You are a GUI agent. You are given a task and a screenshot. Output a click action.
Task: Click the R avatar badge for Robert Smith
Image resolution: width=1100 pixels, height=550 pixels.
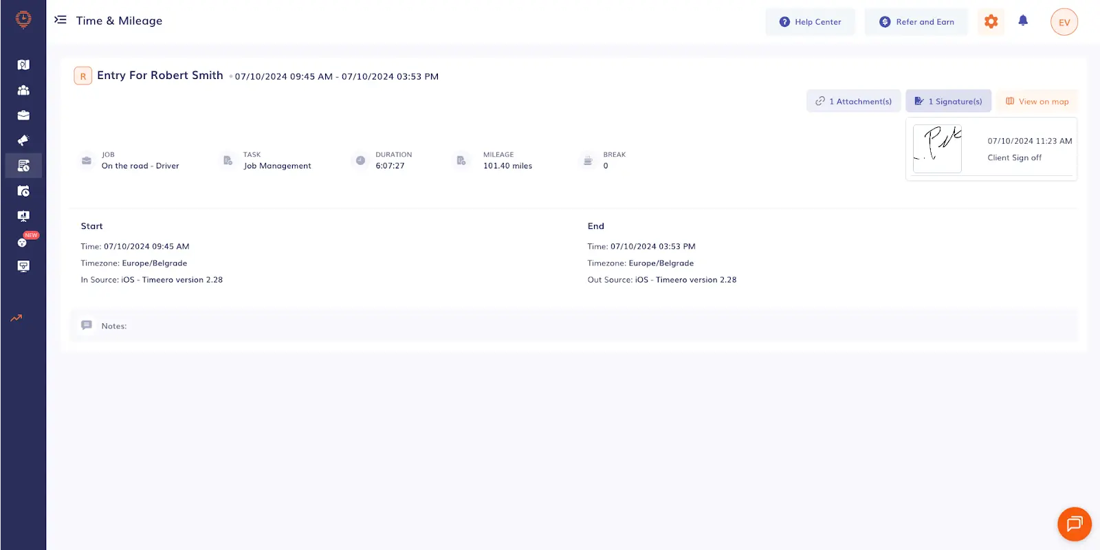pyautogui.click(x=83, y=76)
